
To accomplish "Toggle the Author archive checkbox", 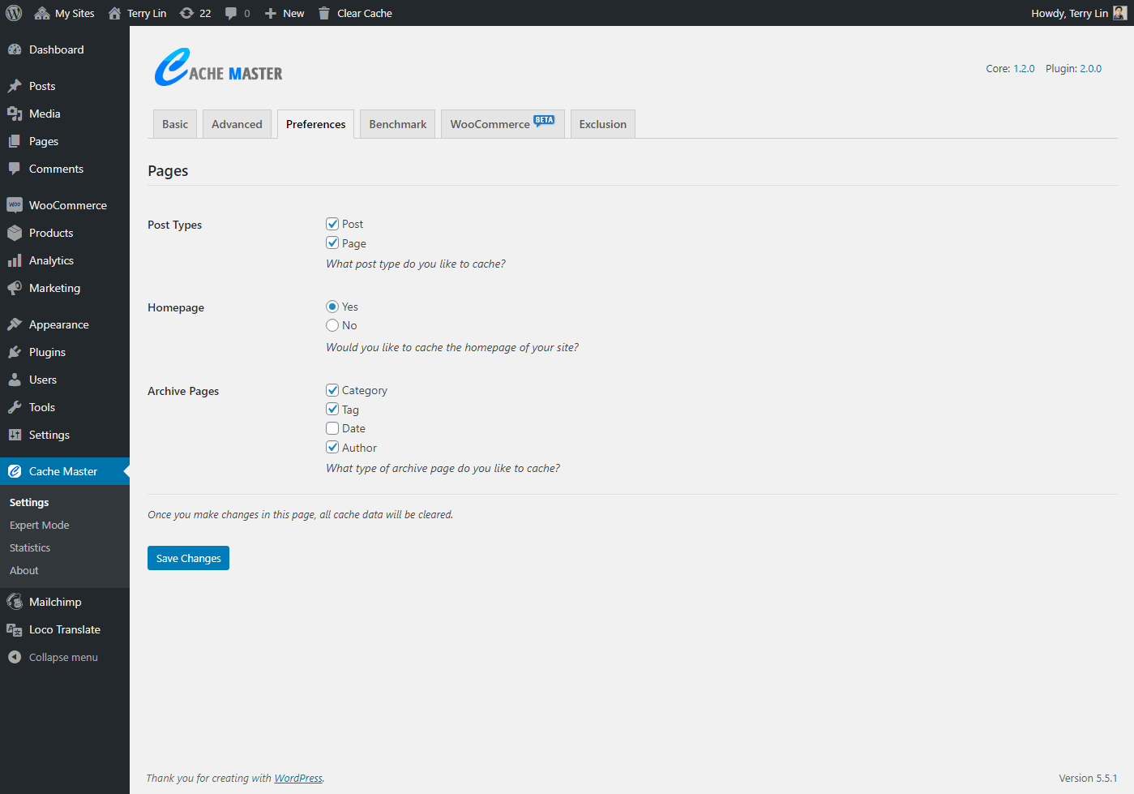I will point(332,447).
